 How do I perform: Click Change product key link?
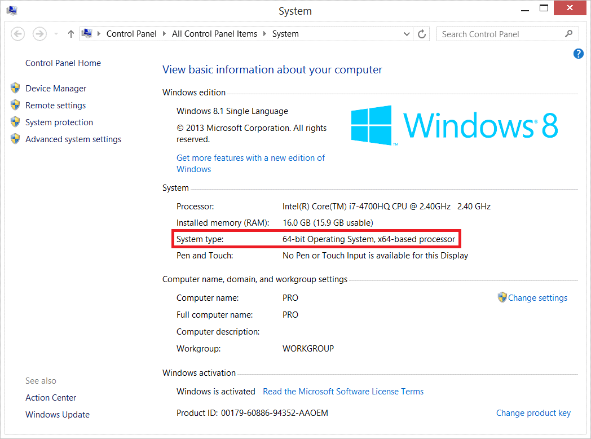point(533,413)
